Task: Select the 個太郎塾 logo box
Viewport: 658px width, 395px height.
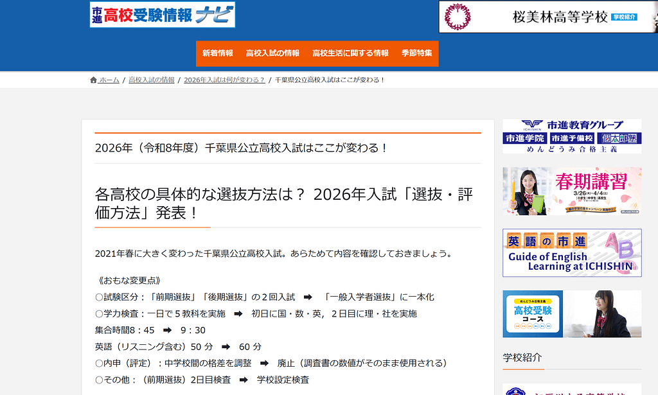Action: 617,138
